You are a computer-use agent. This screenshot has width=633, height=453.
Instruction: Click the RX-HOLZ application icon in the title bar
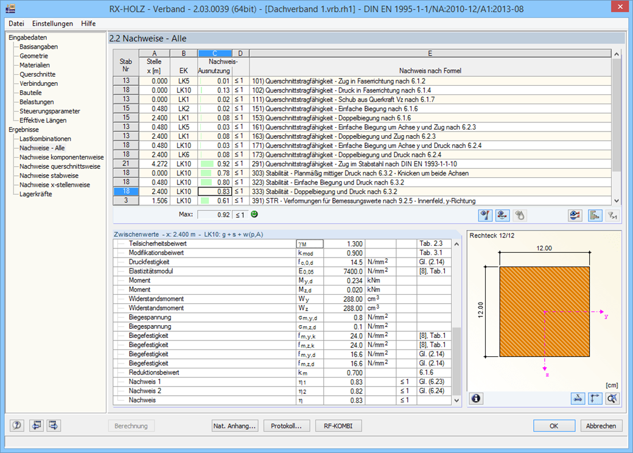tap(11, 8)
